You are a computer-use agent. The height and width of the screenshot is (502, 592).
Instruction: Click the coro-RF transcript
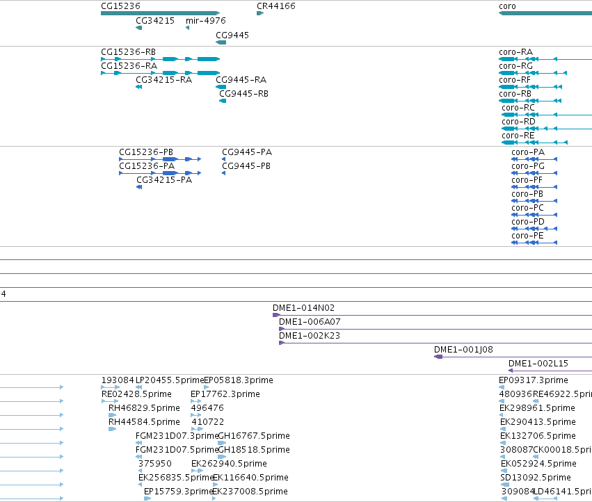[531, 87]
